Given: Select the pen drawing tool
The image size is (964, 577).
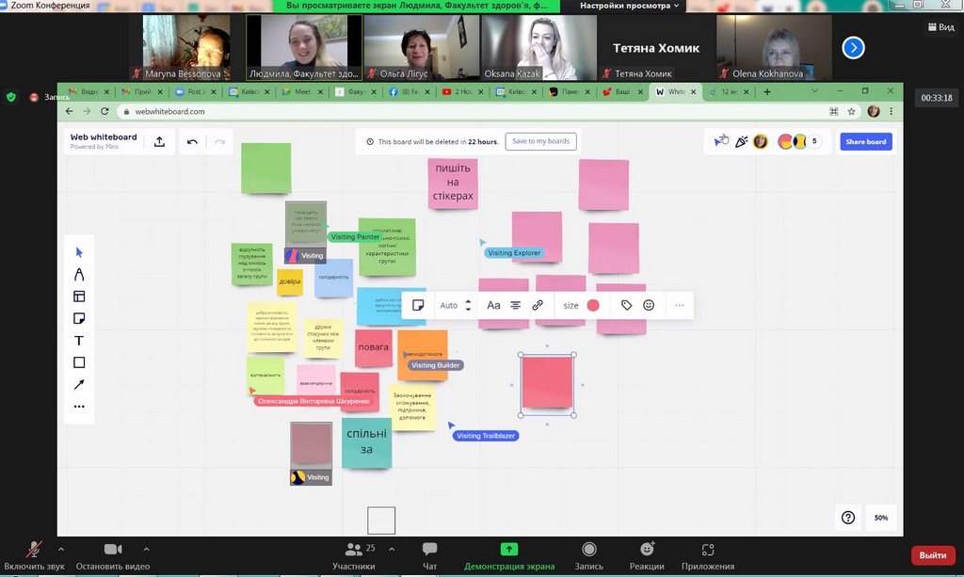Looking at the screenshot, I should tap(79, 274).
